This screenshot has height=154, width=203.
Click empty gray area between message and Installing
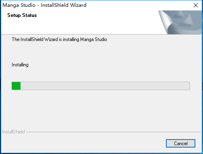(x=94, y=52)
